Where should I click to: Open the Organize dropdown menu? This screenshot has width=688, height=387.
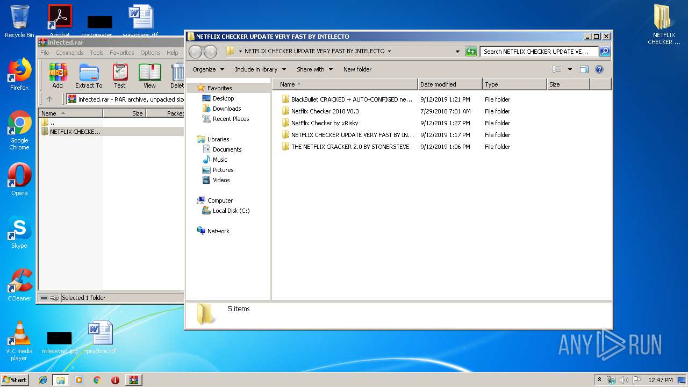pyautogui.click(x=208, y=69)
